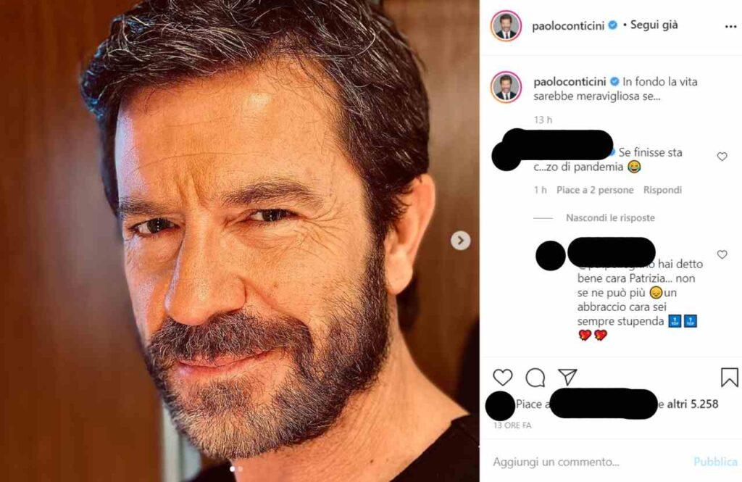View likes via Piace a 2 persone
The height and width of the screenshot is (482, 742).
(x=594, y=190)
